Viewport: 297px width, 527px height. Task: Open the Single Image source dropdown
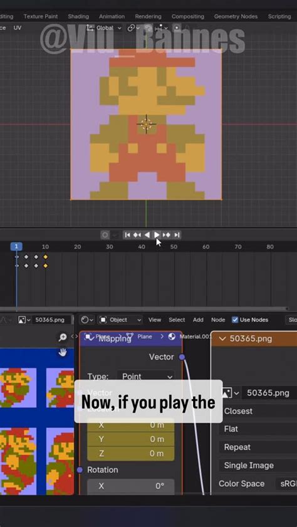point(258,466)
